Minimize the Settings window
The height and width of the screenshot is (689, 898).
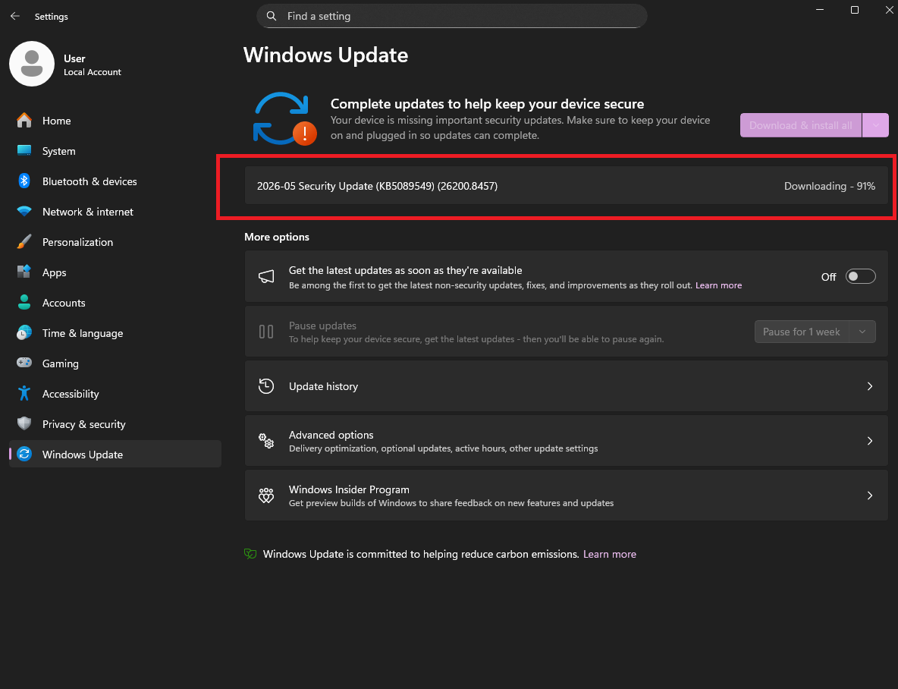(x=820, y=10)
